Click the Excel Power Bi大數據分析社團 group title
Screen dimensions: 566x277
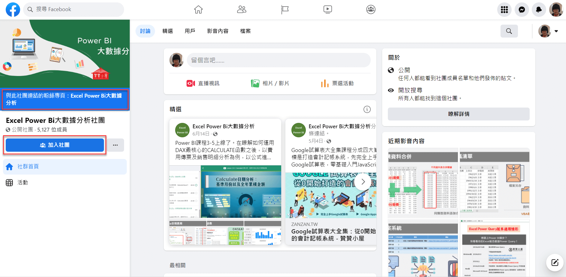pos(55,120)
